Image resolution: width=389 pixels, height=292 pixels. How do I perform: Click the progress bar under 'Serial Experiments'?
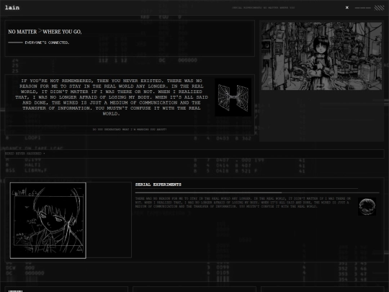[x=257, y=193]
